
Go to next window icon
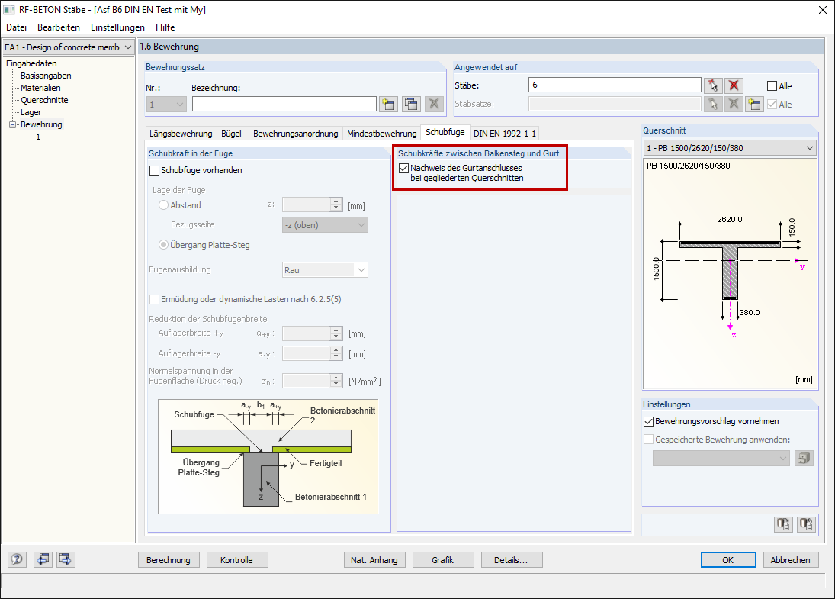(x=66, y=559)
